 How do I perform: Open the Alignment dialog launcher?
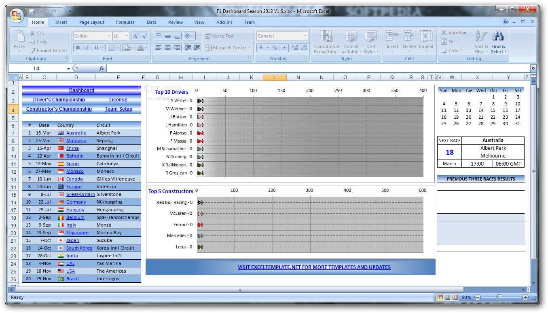(x=250, y=59)
